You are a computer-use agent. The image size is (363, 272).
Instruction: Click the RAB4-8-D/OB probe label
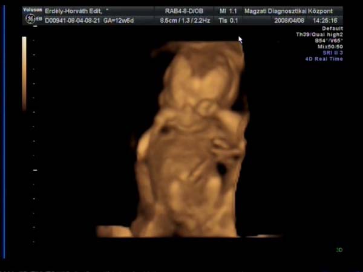[185, 11]
